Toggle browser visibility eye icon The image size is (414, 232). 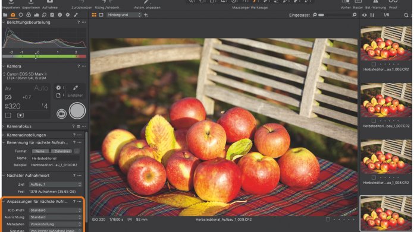pyautogui.click(x=365, y=15)
